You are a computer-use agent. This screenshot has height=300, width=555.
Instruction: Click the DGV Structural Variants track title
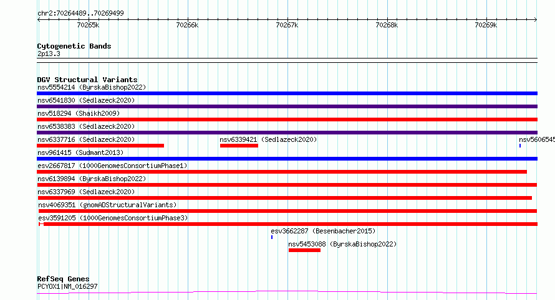point(87,80)
